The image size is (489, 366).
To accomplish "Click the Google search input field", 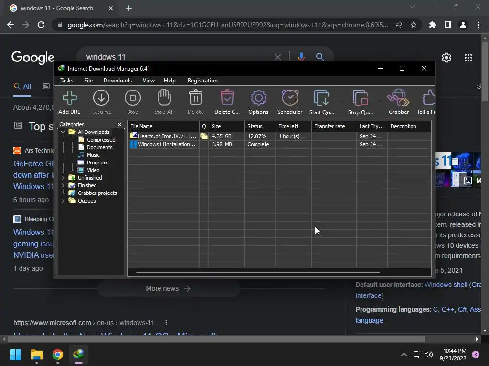I will pyautogui.click(x=178, y=57).
